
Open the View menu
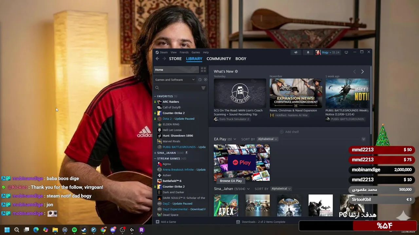click(x=173, y=52)
